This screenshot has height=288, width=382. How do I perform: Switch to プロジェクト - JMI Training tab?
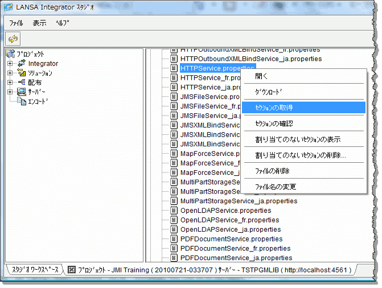[x=210, y=270]
